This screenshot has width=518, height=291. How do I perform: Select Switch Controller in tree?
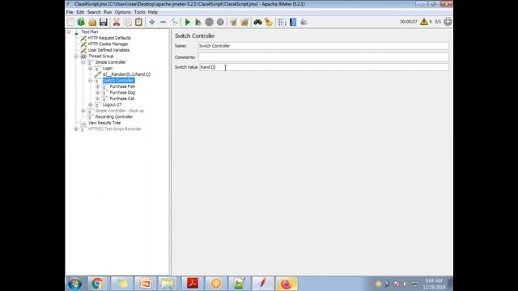click(118, 81)
